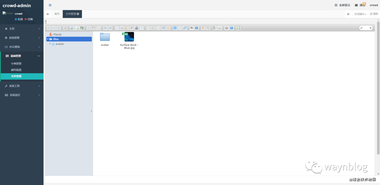380x185 pixels.
Task: Expand the 办公通知 sidebar menu
Action: click(x=22, y=47)
